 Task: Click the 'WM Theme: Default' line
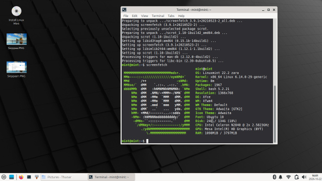[211, 105]
